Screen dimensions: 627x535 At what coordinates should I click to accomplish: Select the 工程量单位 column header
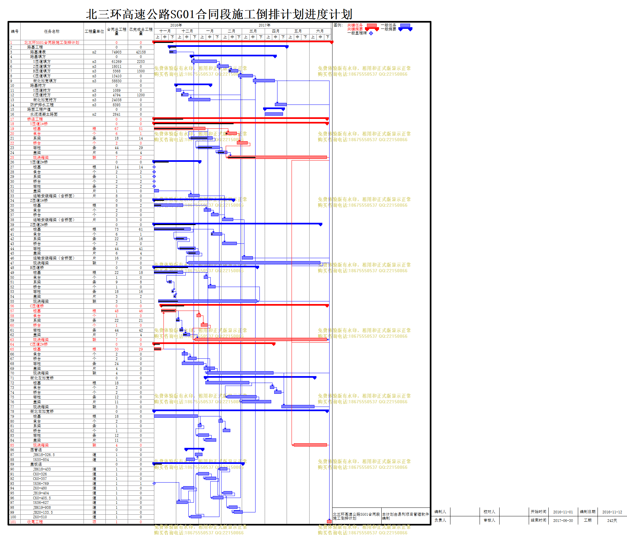(94, 31)
